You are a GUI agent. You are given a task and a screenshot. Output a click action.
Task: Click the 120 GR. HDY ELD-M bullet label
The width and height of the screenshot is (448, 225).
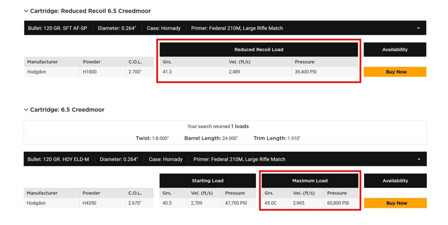point(58,159)
